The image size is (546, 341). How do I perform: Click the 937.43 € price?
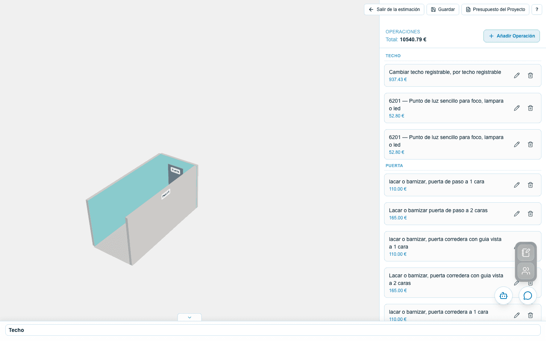[x=398, y=80]
